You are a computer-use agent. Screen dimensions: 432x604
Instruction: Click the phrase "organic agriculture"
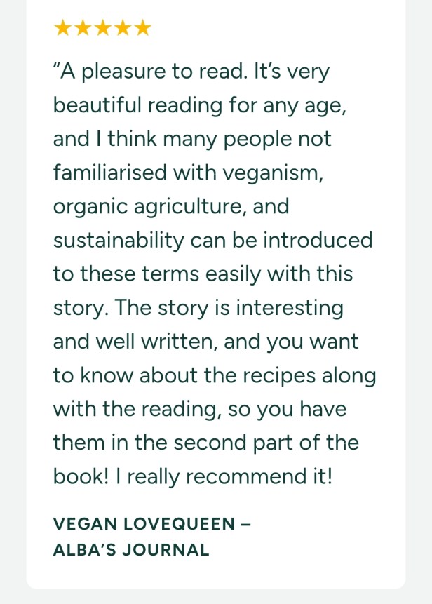pyautogui.click(x=150, y=208)
